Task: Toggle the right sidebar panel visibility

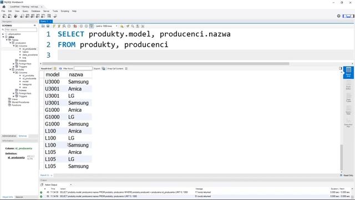Action: tap(352, 16)
